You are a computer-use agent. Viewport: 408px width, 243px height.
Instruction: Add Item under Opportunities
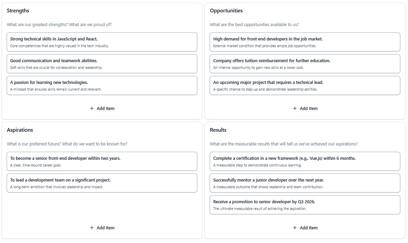(308, 108)
